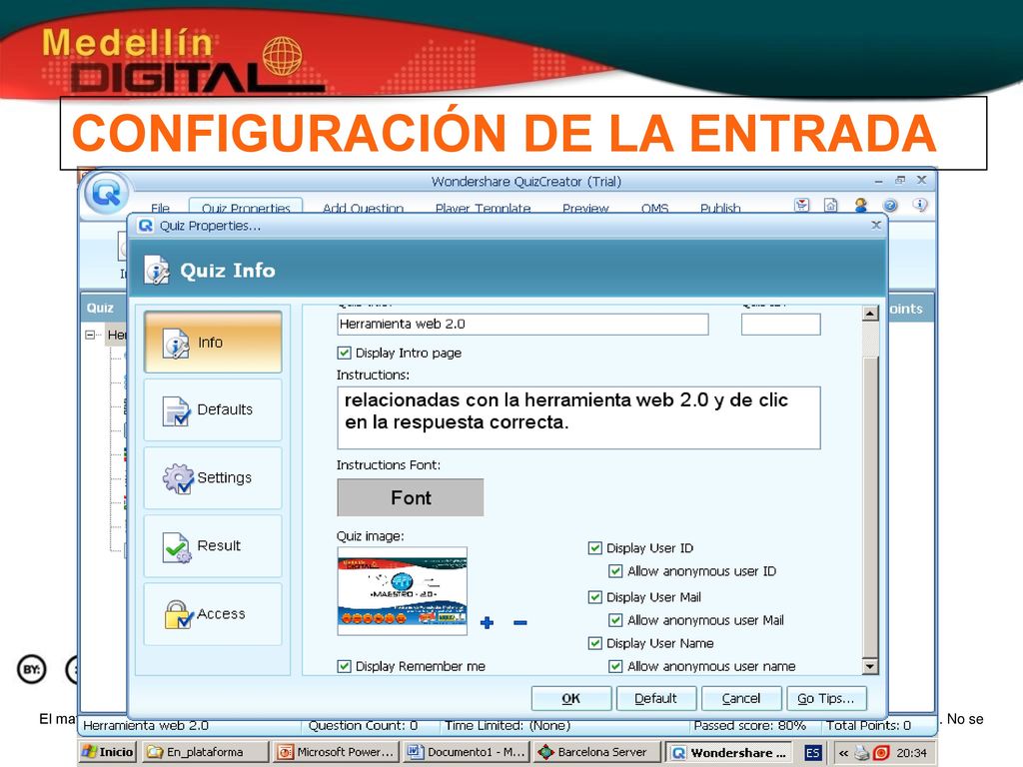Image resolution: width=1023 pixels, height=767 pixels.
Task: Click the ES language indicator
Action: pos(812,753)
